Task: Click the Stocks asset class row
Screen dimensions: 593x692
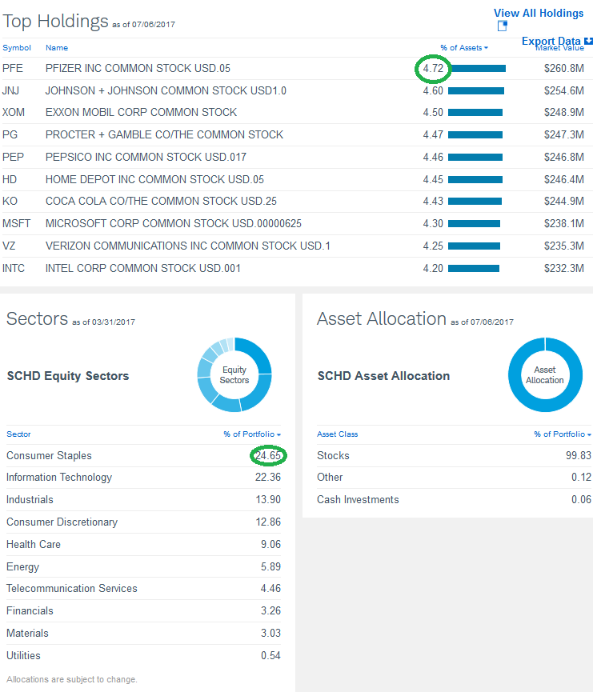Action: click(454, 455)
